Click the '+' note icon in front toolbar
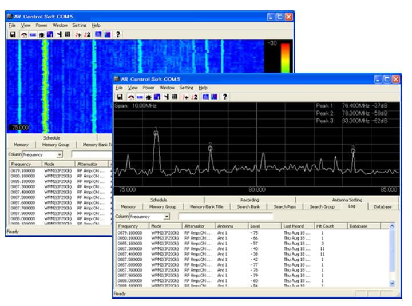This screenshot has width=412, height=306. (185, 96)
